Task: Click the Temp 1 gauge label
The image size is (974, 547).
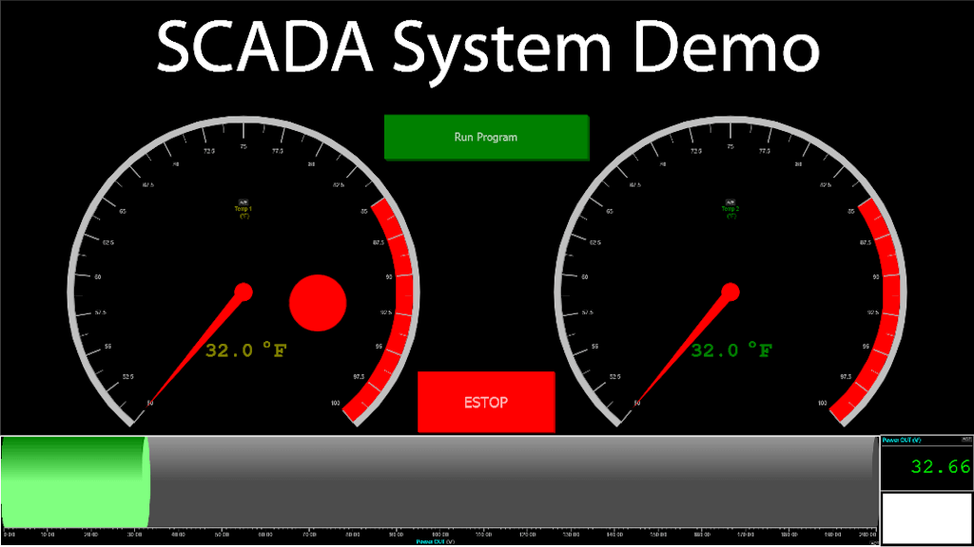Action: click(x=243, y=212)
